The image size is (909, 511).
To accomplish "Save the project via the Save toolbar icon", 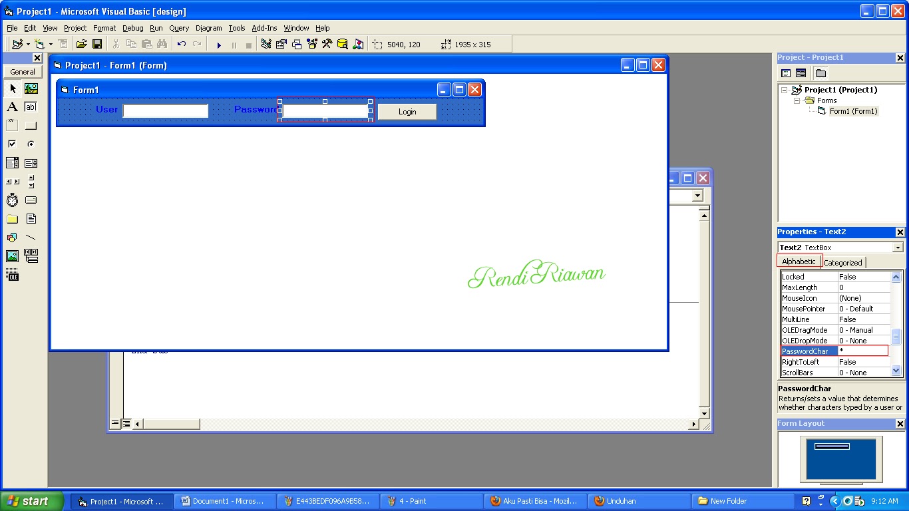I will [x=96, y=43].
